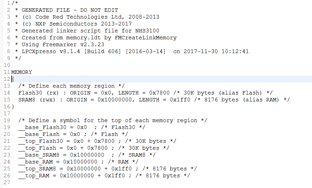This screenshot has height=188, width=312.
Task: Click the __top_Flash30 symbol on line 21
Action: (x=40, y=141)
